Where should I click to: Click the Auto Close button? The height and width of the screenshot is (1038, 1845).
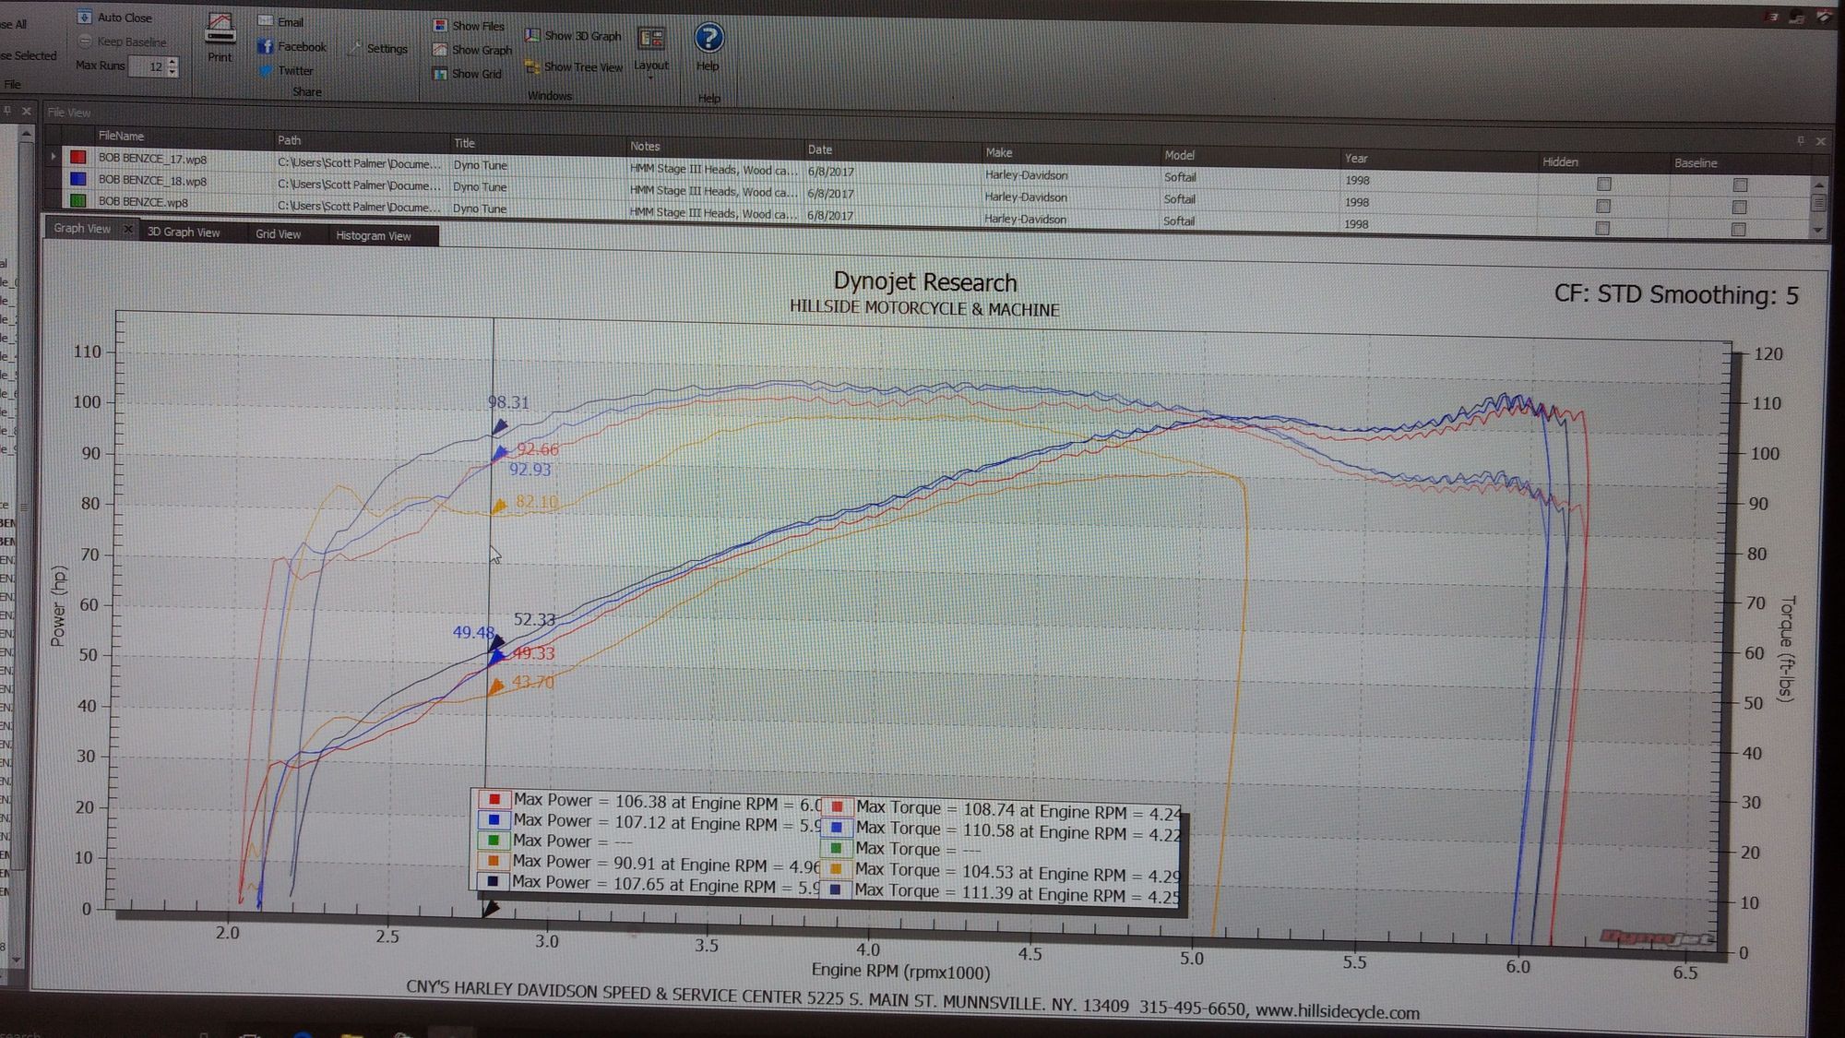pyautogui.click(x=115, y=18)
